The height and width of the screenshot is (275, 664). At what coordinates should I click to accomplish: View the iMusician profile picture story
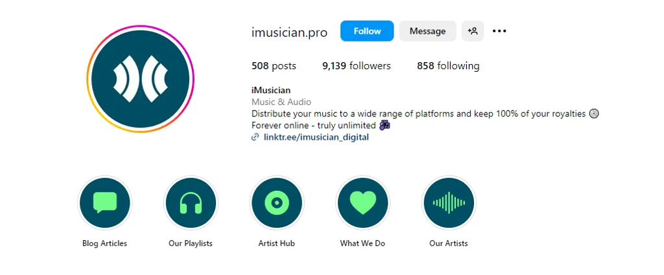pyautogui.click(x=141, y=79)
